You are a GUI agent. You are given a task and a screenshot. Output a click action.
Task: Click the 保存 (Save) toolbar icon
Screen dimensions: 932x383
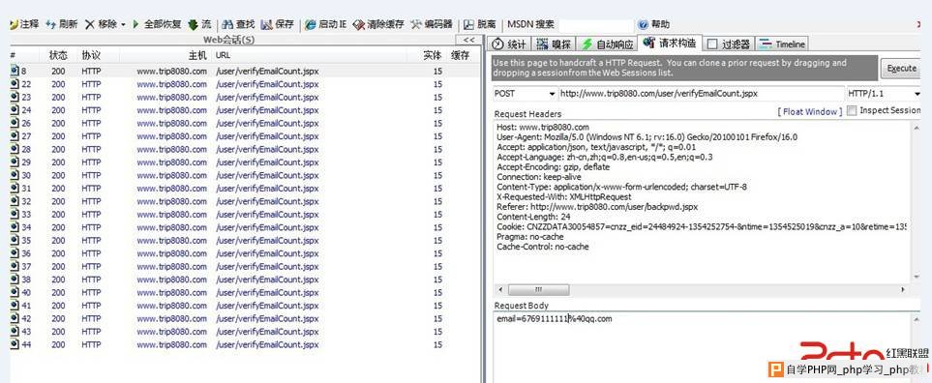coord(266,24)
